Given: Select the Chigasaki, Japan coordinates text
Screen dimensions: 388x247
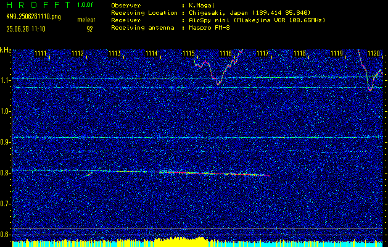Looking at the screenshot, I should coord(249,13).
